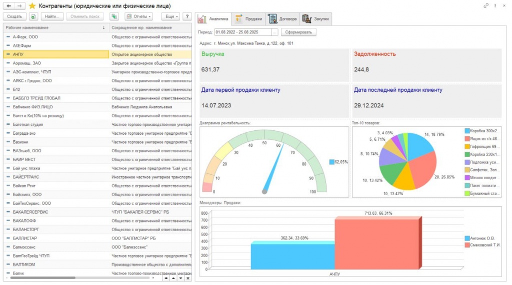Click the forward navigation arrow
This screenshot has height=285, width=512.
(19, 5)
